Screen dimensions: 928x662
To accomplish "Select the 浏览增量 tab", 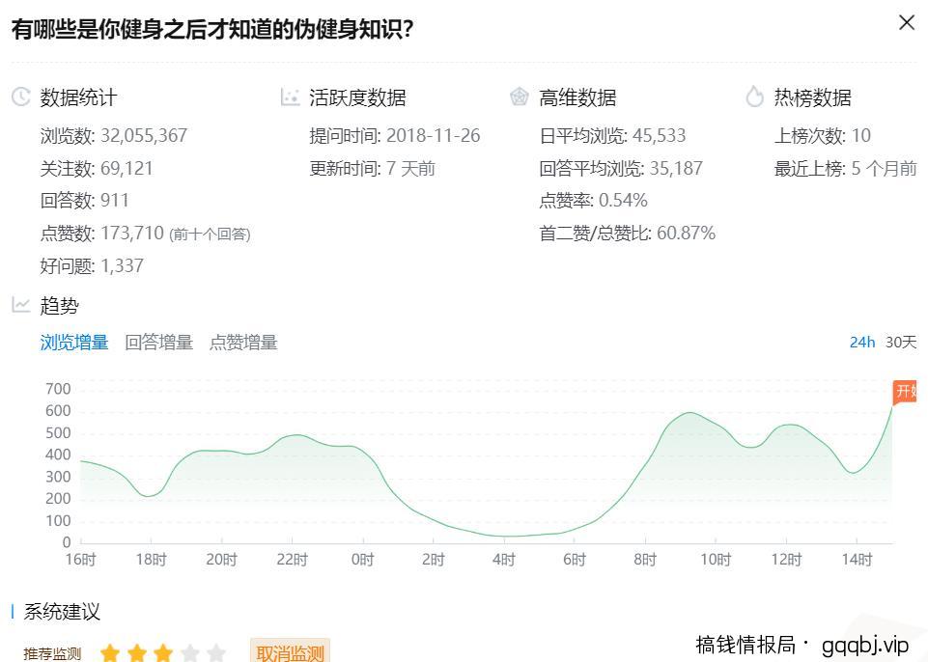I will pyautogui.click(x=73, y=343).
